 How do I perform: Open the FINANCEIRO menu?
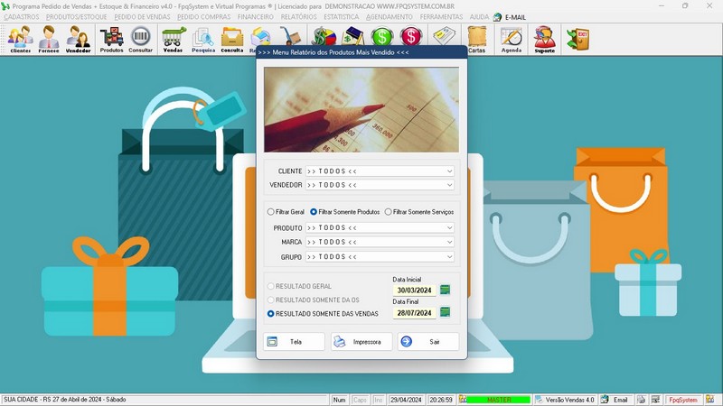pyautogui.click(x=256, y=17)
